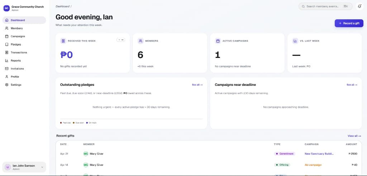The width and height of the screenshot is (367, 176).
Task: Select Dashboard in the sidebar menu
Action: coord(24,20)
